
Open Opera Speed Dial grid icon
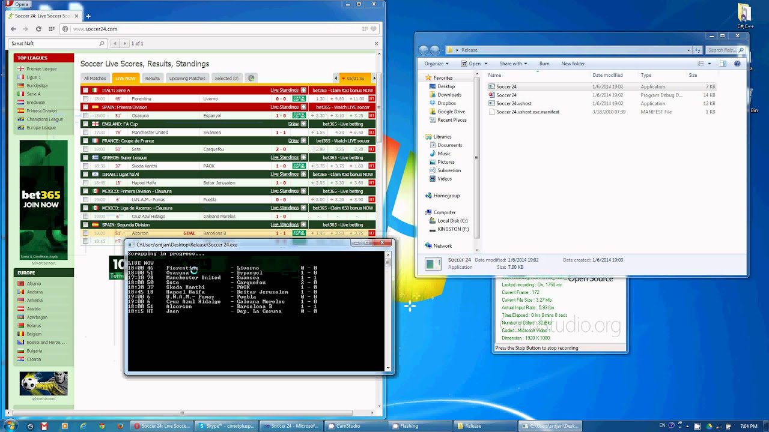pyautogui.click(x=52, y=29)
